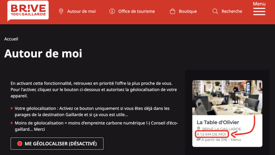Click 'BRIVE LA GAILLARDE' location text in card
The width and height of the screenshot is (275, 155).
pos(222,129)
